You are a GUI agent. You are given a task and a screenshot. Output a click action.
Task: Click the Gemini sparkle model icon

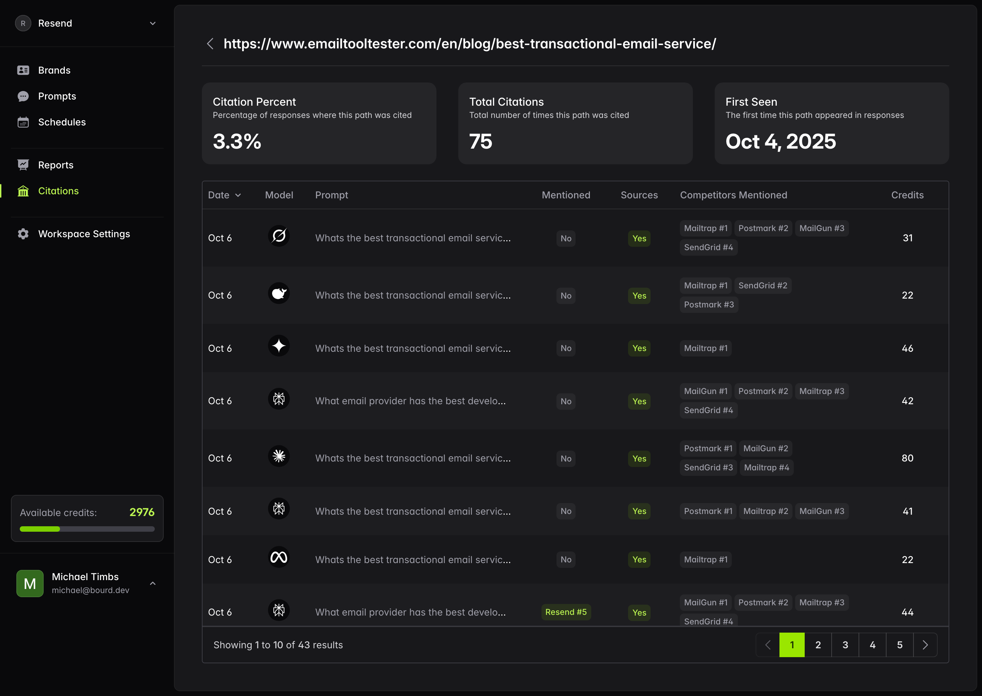279,346
